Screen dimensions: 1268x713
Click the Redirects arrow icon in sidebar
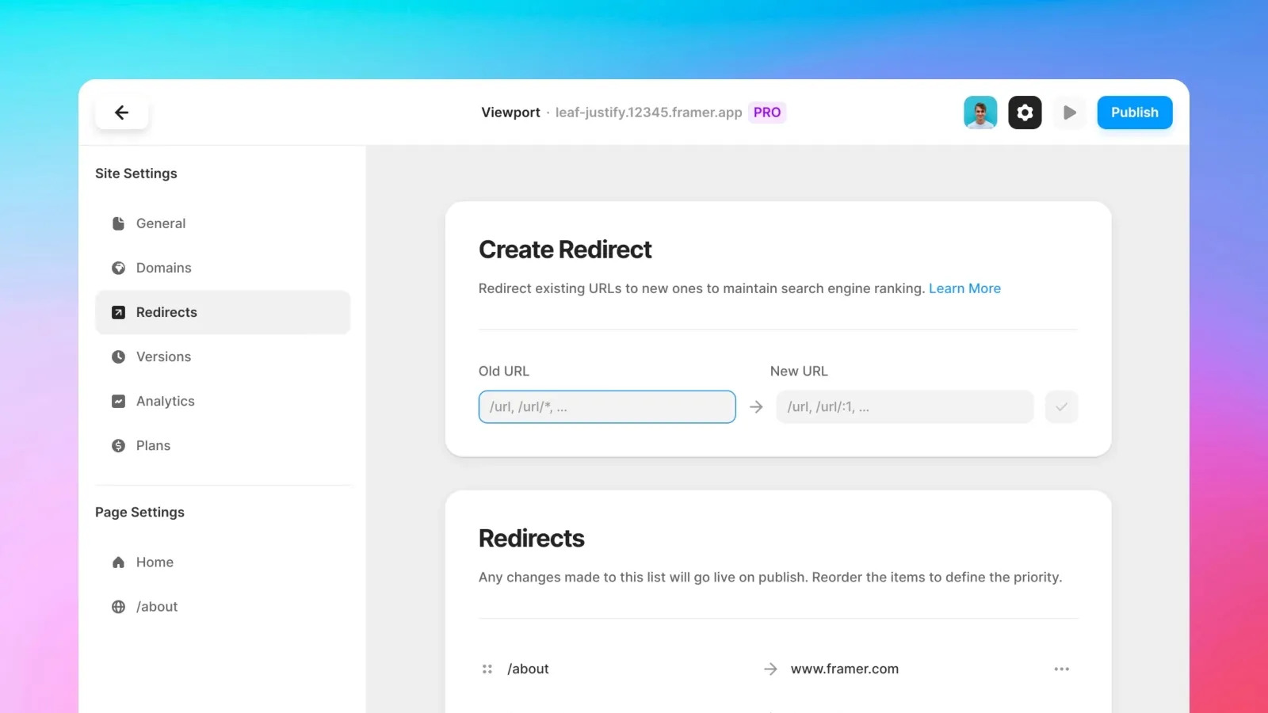(x=117, y=312)
